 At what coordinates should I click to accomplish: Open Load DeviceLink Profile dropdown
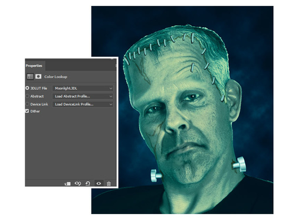click(x=83, y=104)
